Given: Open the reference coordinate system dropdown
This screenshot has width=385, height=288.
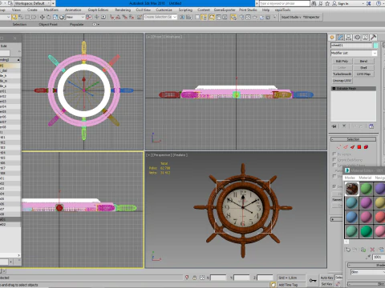Looking at the screenshot, I should pos(75,17).
